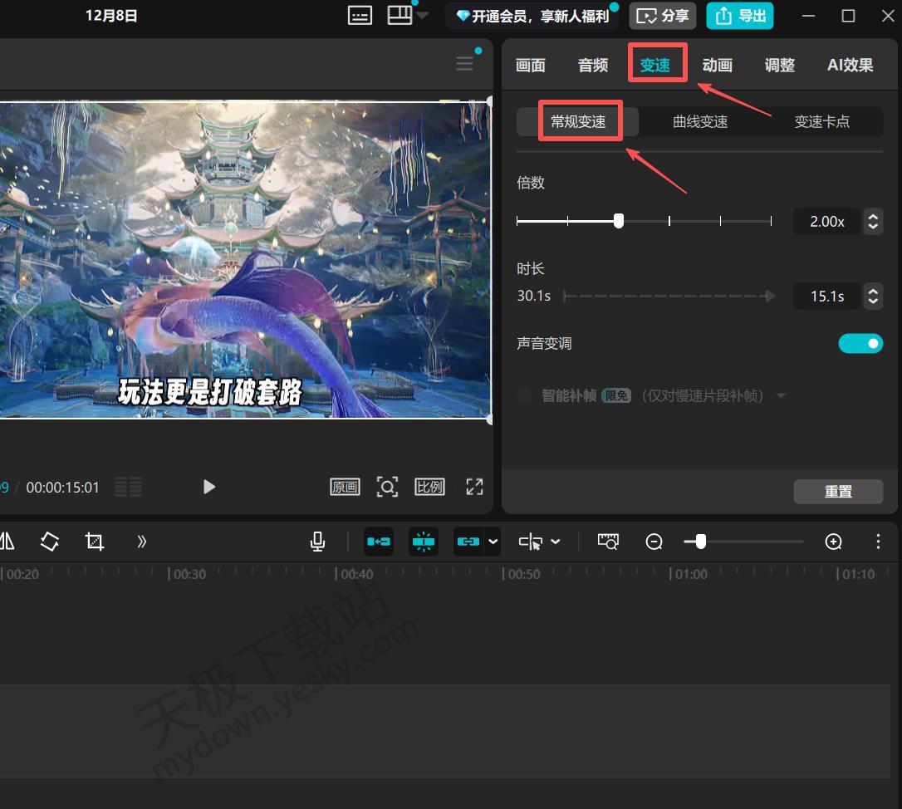The width and height of the screenshot is (902, 809).
Task: Select the crop tool icon
Action: tap(95, 542)
